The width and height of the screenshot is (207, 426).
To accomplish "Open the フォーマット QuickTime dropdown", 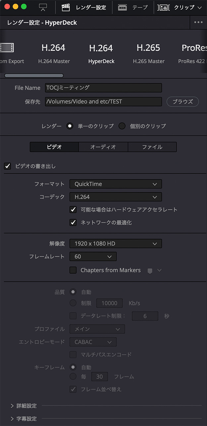I will coord(116,184).
